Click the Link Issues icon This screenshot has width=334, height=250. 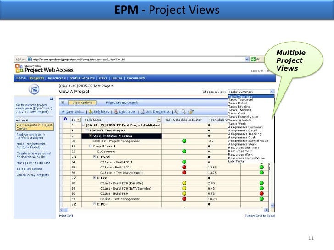coord(116,112)
